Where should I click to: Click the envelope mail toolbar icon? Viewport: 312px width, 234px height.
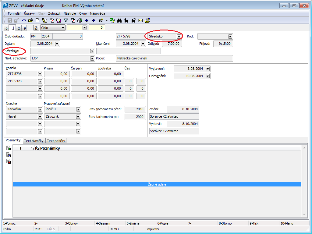point(140,20)
